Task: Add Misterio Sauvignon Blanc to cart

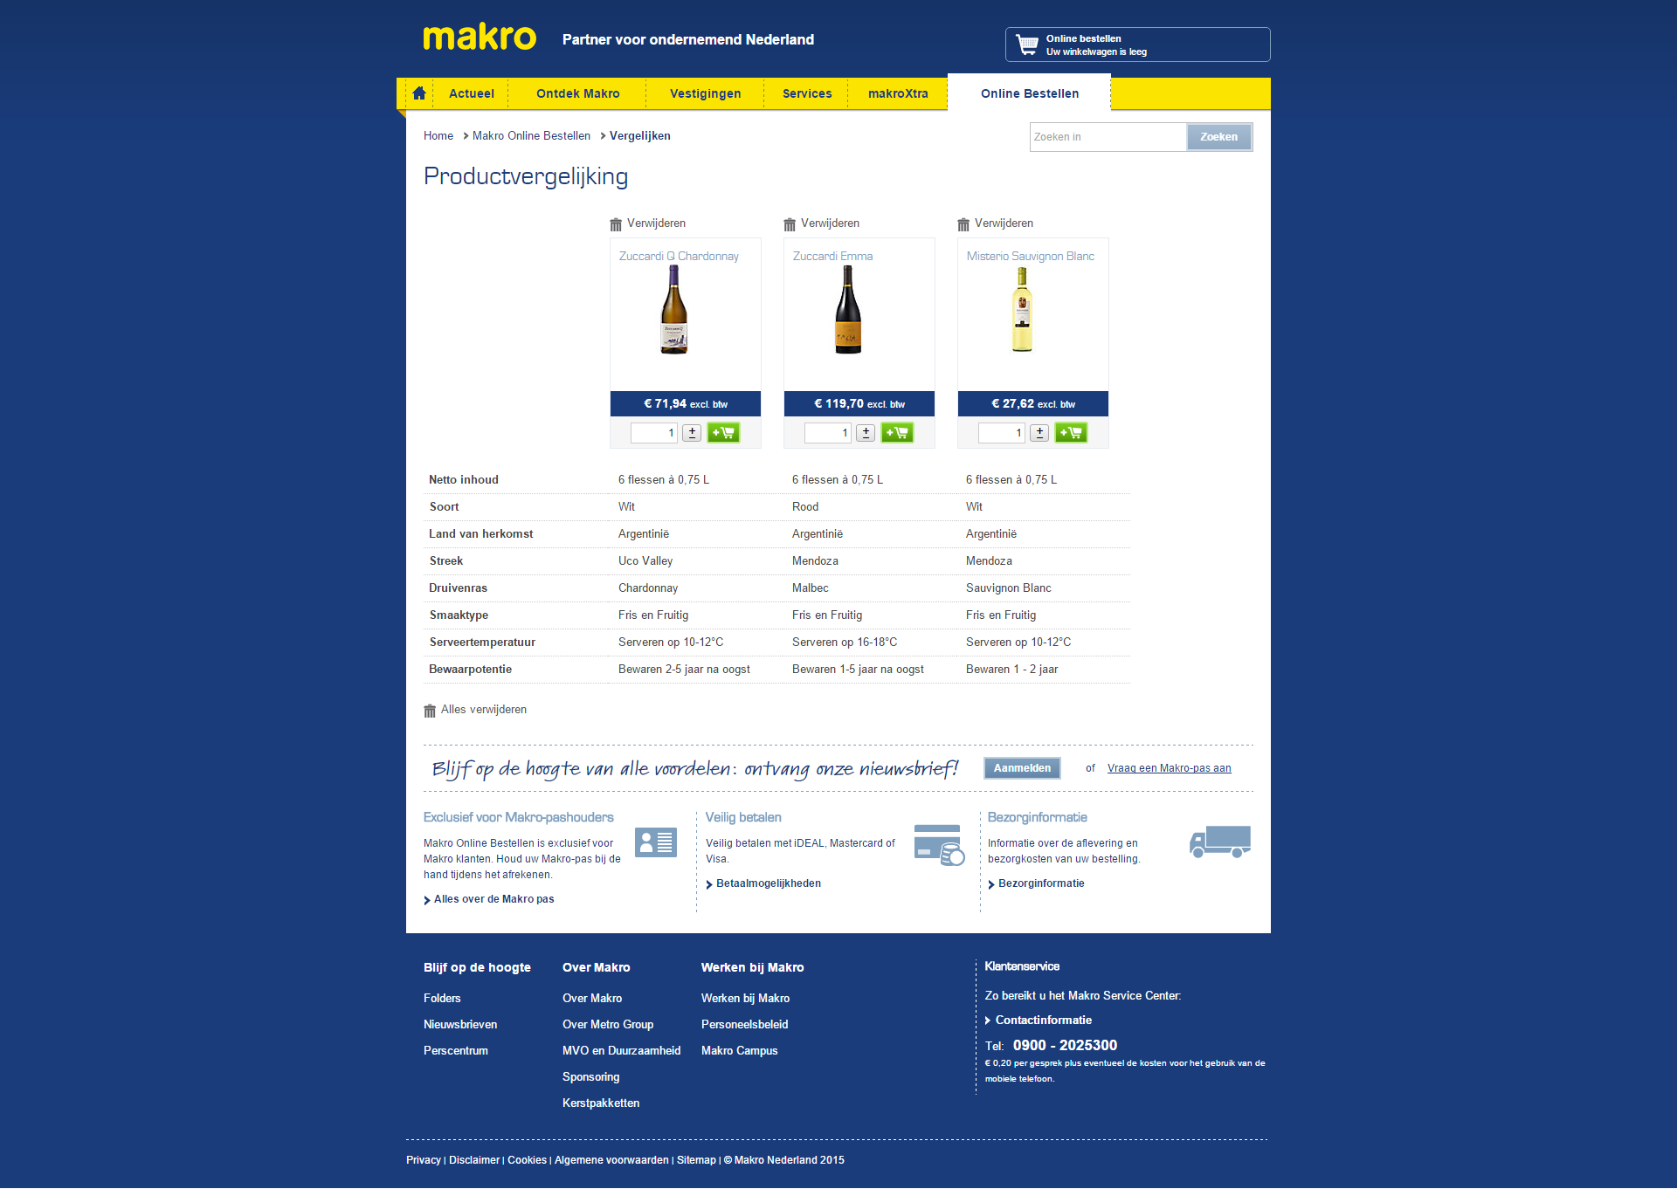Action: pyautogui.click(x=1071, y=433)
